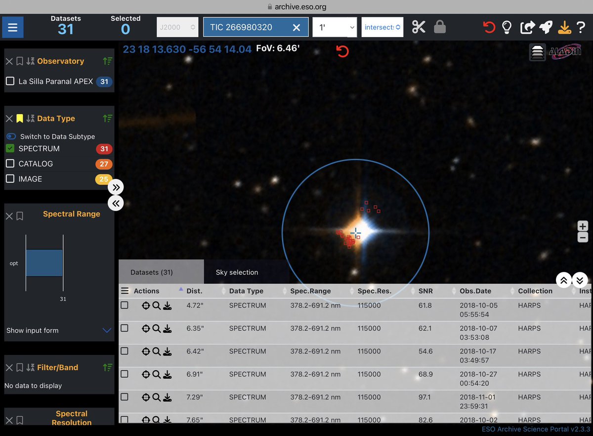Switch to the Sky selection tab
The image size is (593, 436).
pos(237,272)
